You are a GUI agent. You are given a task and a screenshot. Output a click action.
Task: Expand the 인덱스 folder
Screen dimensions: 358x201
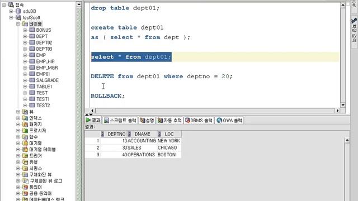point(18,118)
